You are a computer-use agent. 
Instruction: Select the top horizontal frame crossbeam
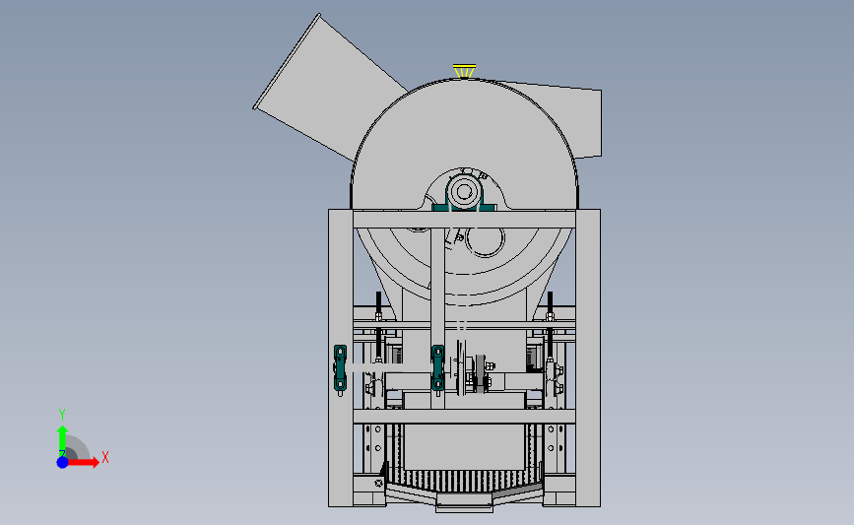pos(464,219)
